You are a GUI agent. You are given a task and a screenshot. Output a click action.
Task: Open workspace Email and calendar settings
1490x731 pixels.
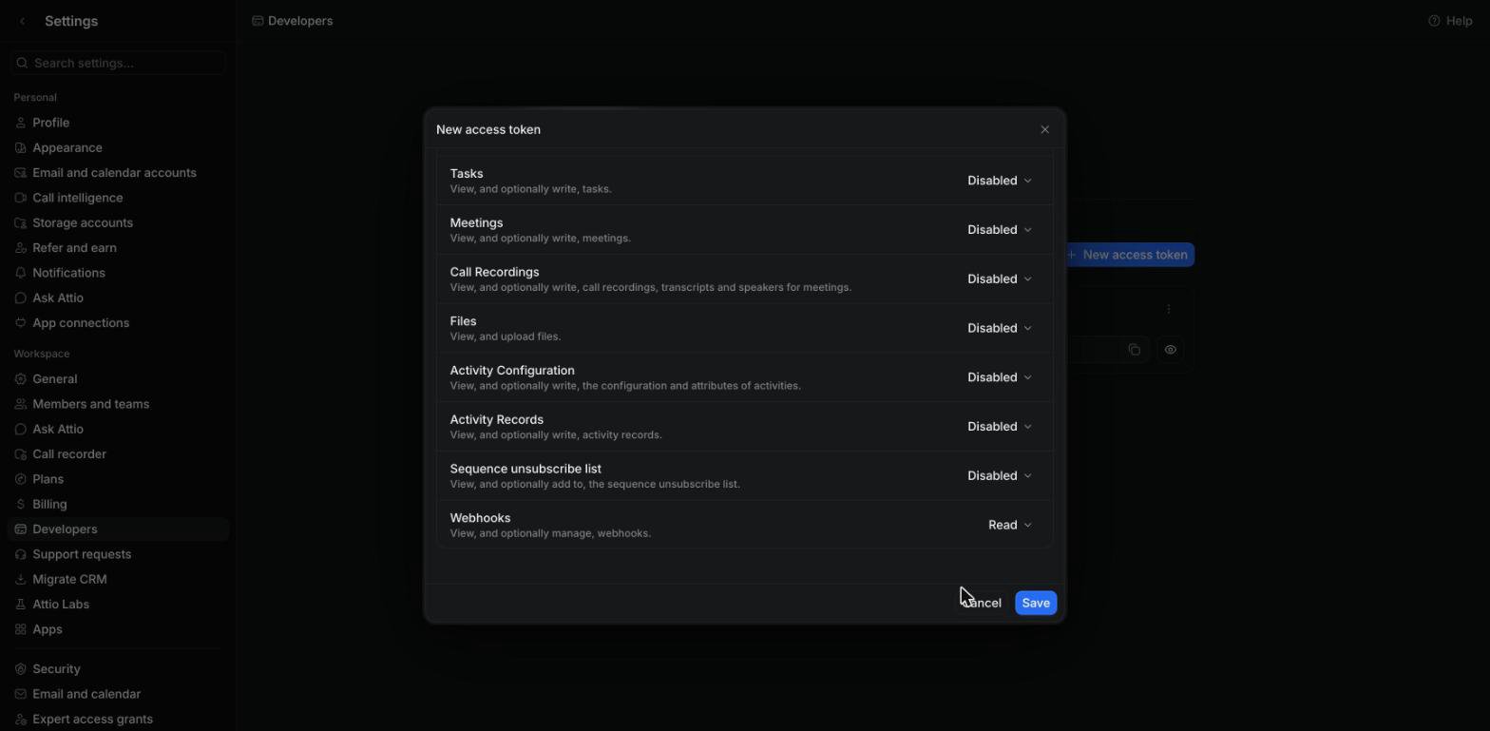tap(118, 694)
